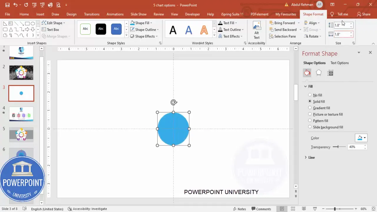
Task: Open the Shape Effects dropdown
Action: coord(144,36)
